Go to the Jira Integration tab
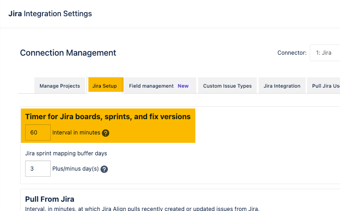 pos(282,86)
